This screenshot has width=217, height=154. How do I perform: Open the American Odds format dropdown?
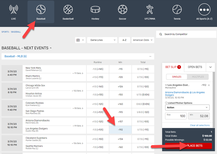tap(143, 40)
